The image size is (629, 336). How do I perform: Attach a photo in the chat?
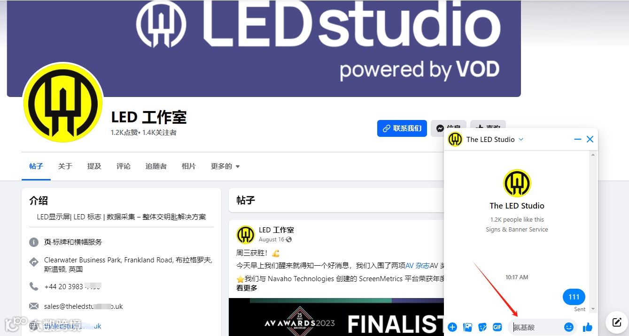pos(467,327)
